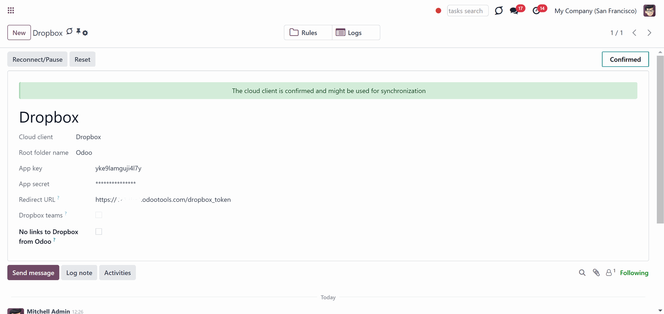
Task: Open the user avatar menu
Action: point(649,11)
